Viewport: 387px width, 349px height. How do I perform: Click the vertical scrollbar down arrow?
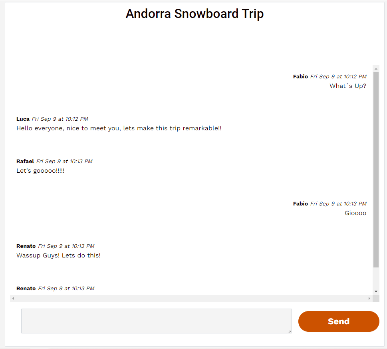376,291
